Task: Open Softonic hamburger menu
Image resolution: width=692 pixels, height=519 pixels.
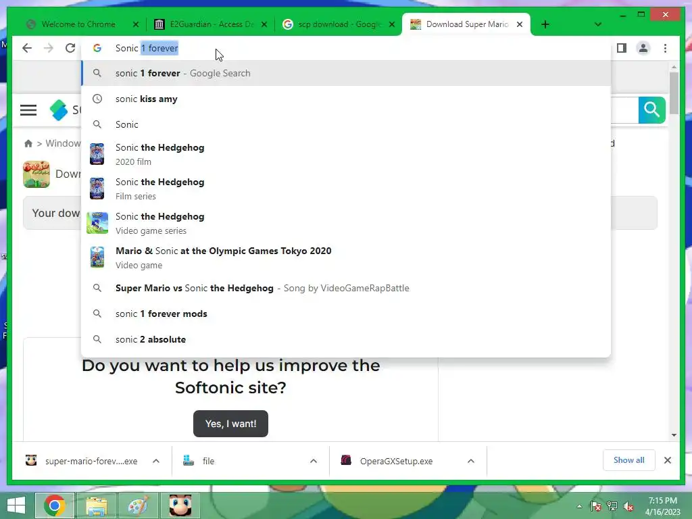Action: 28,110
